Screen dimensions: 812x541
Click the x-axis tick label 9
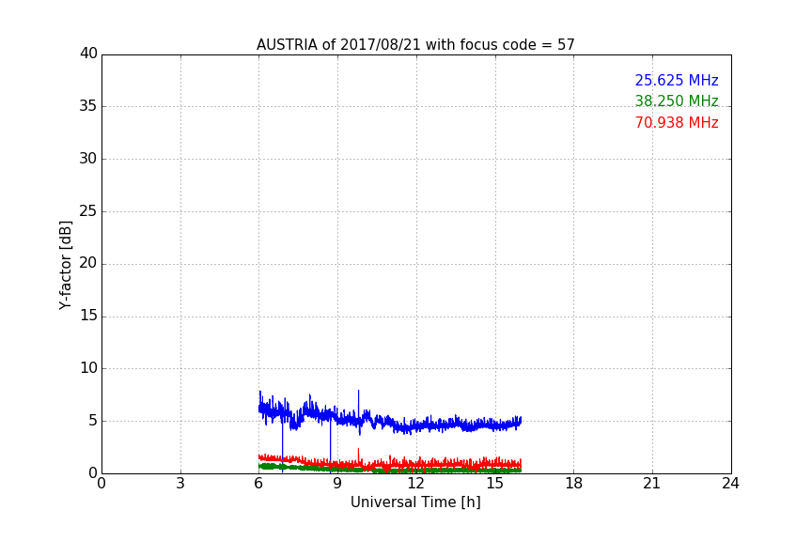[x=337, y=484]
